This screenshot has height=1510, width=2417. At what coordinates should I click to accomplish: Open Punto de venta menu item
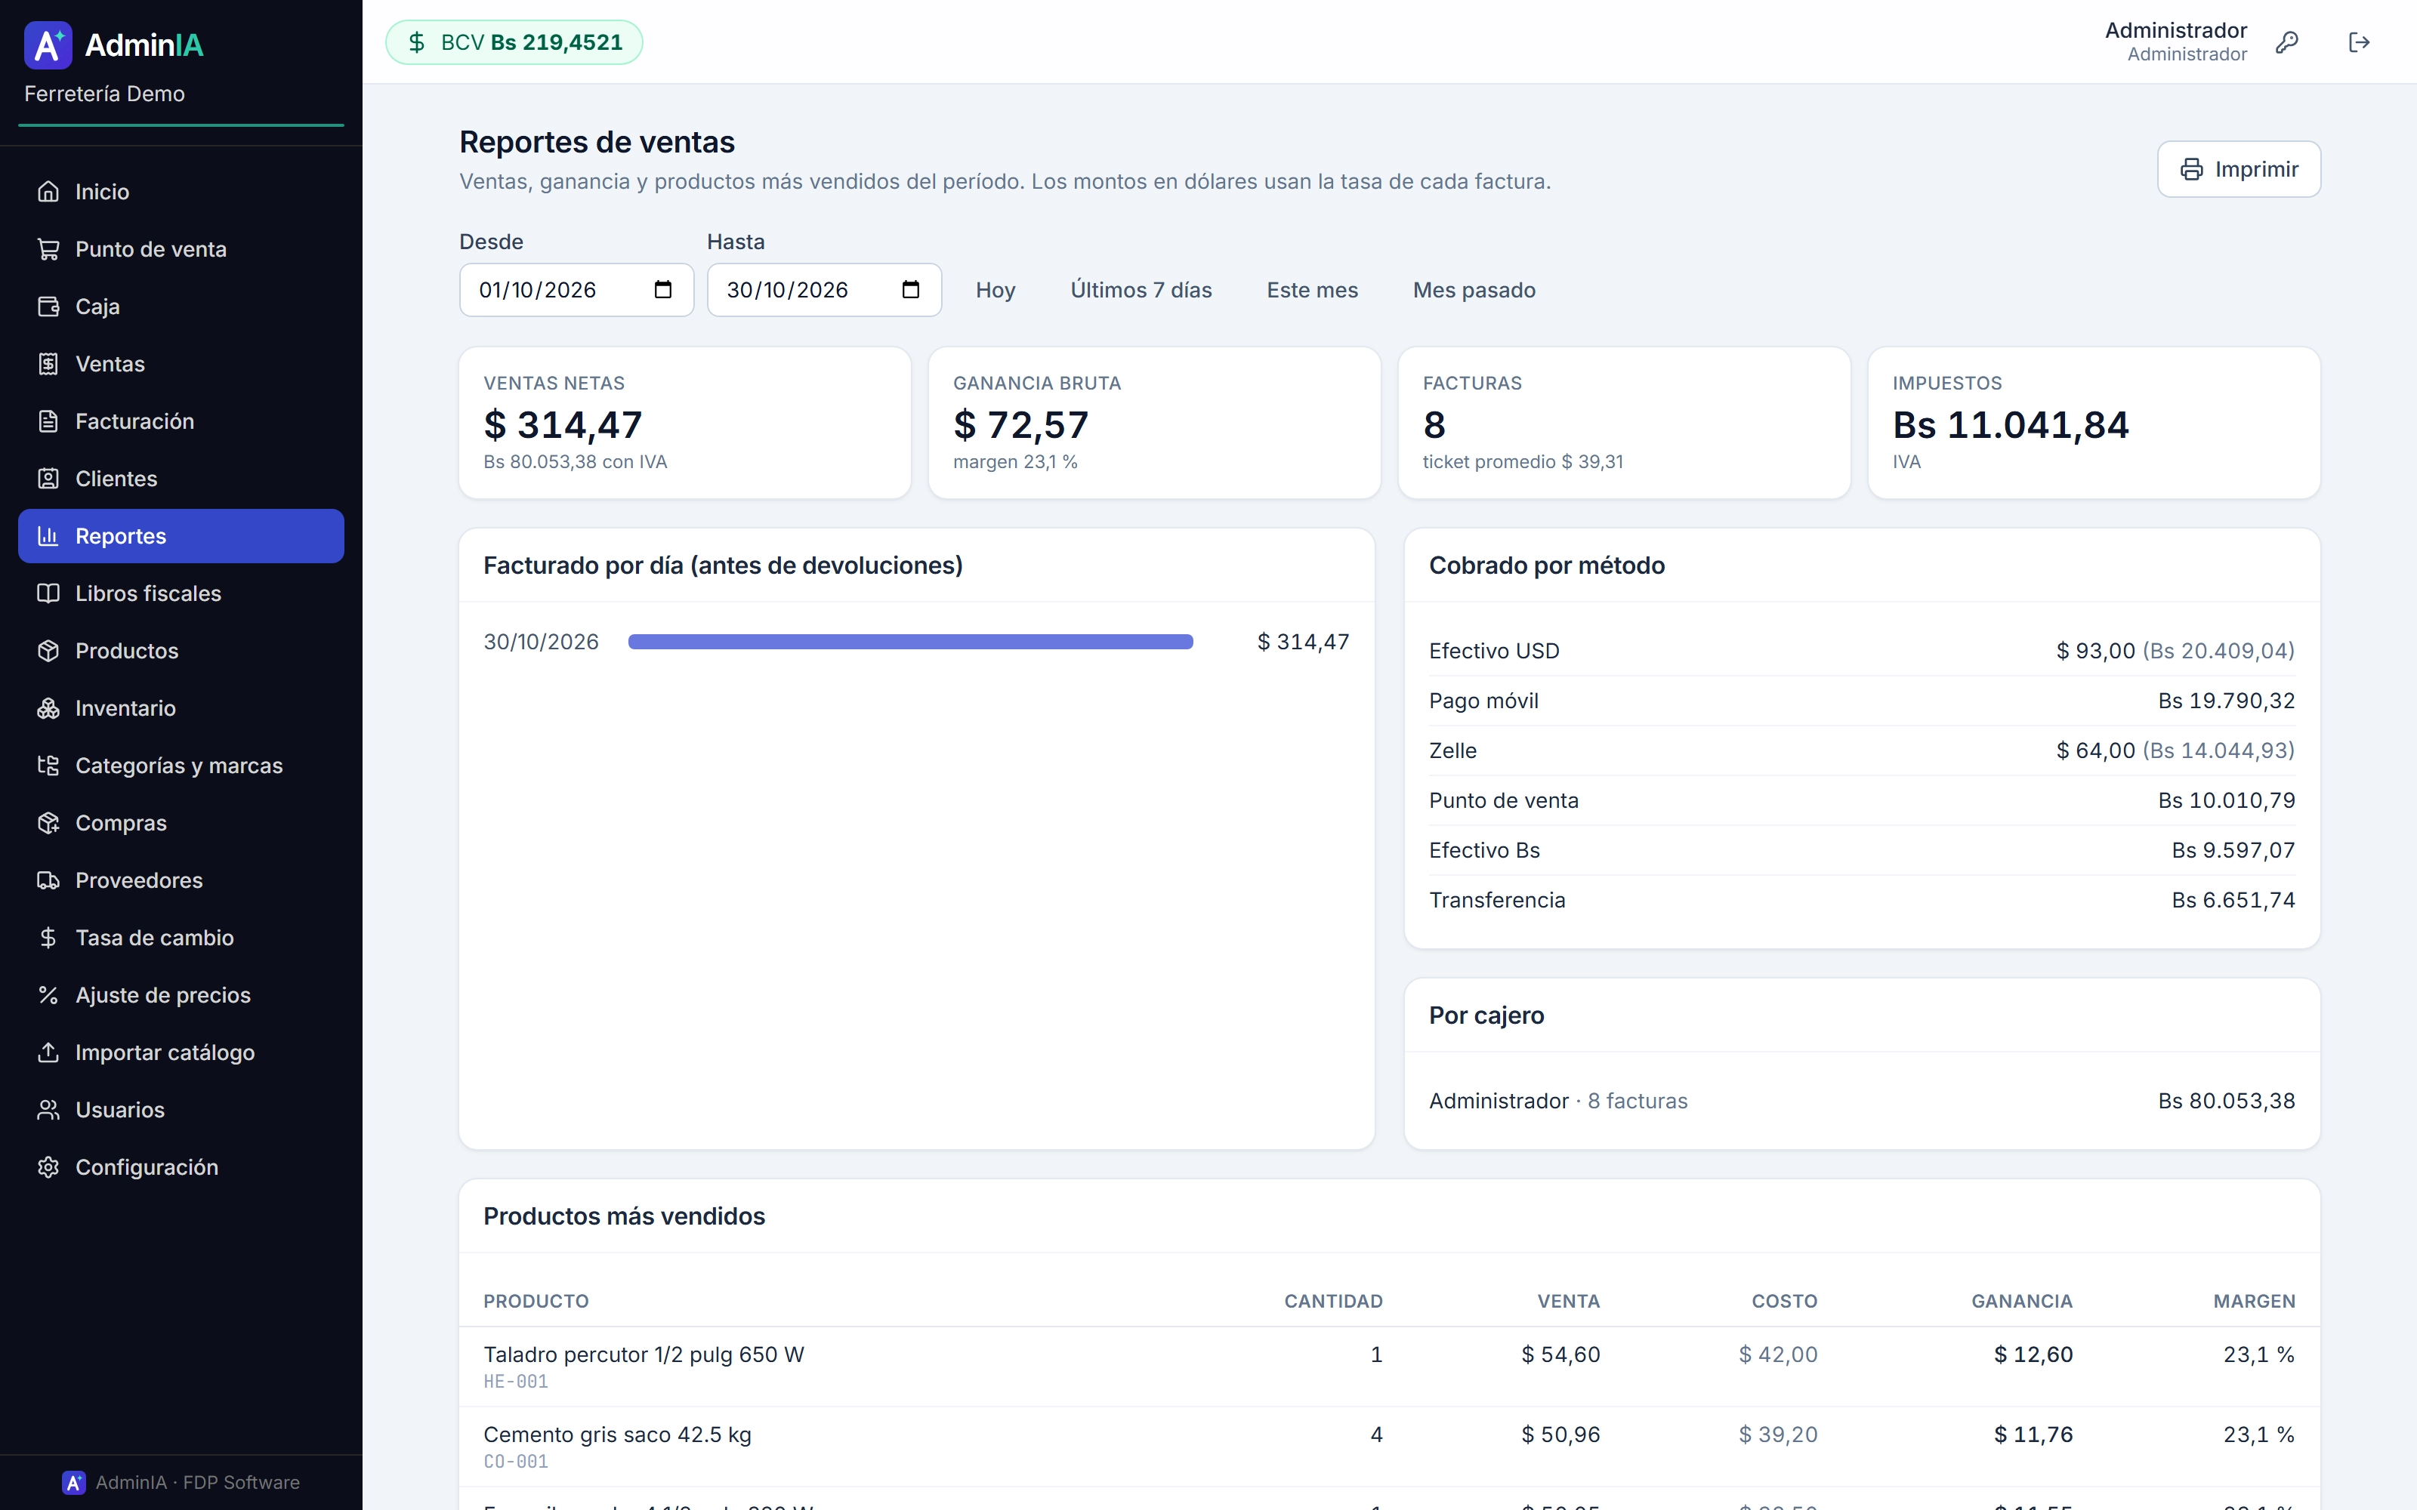(181, 248)
